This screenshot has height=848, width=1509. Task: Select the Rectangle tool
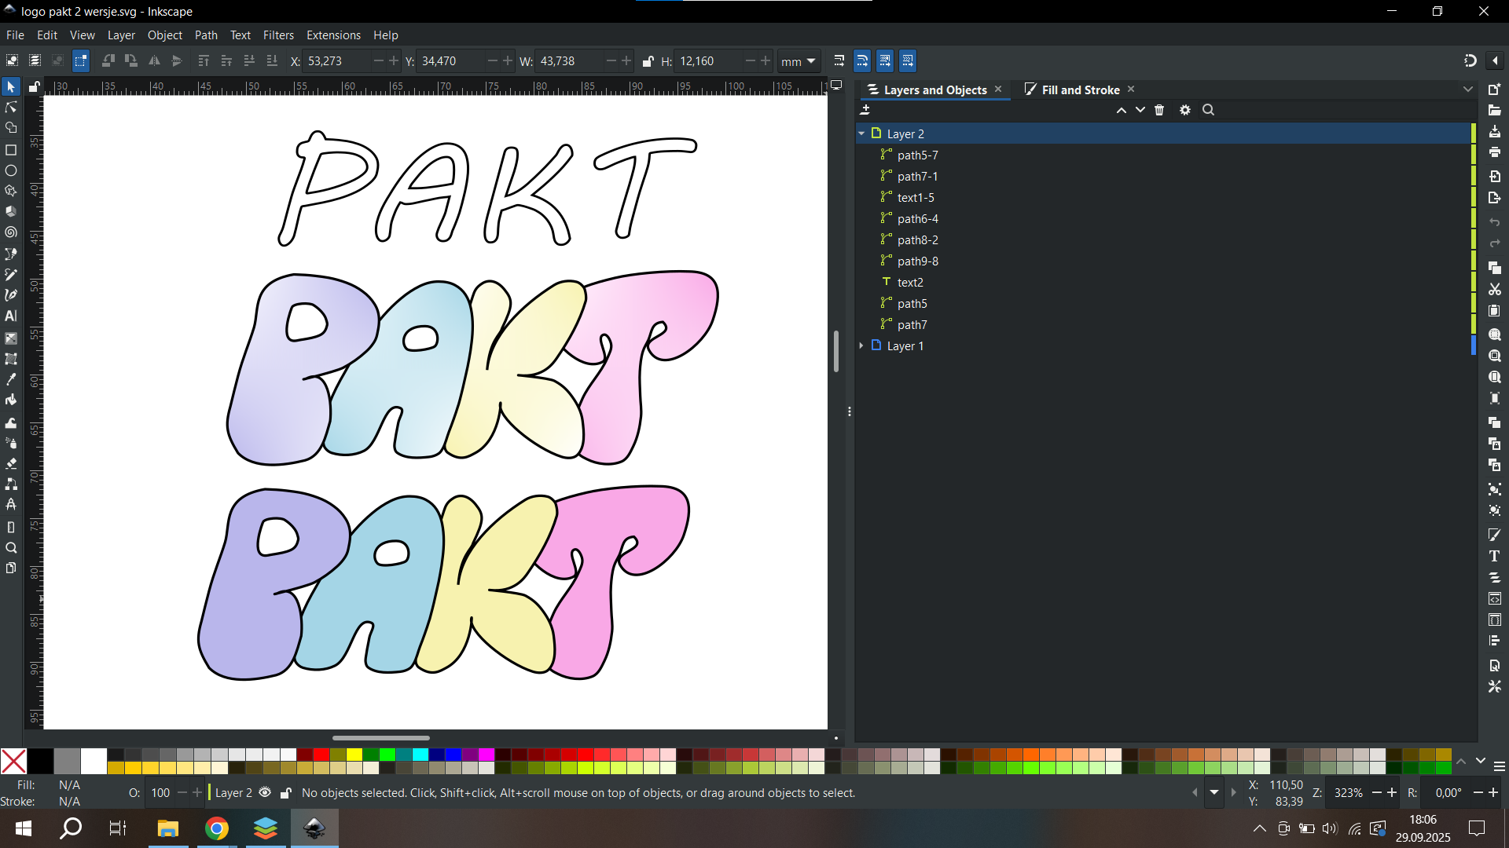[x=11, y=150]
